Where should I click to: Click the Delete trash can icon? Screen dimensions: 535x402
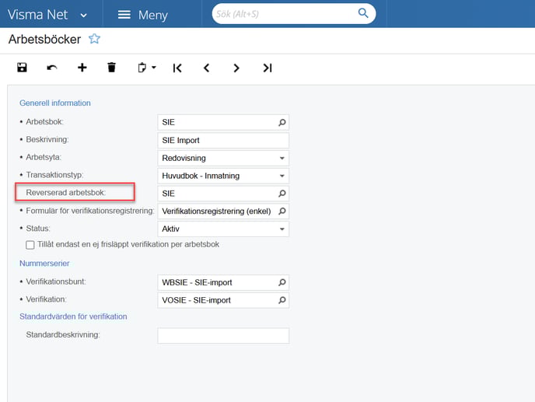(x=111, y=68)
